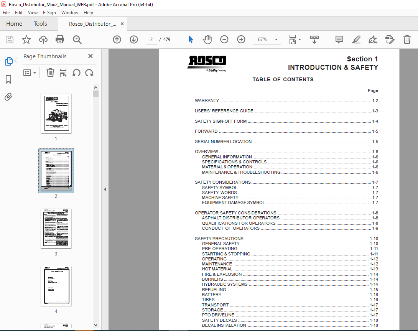This screenshot has width=418, height=331.
Task: Open the Help menu
Action: pos(88,13)
